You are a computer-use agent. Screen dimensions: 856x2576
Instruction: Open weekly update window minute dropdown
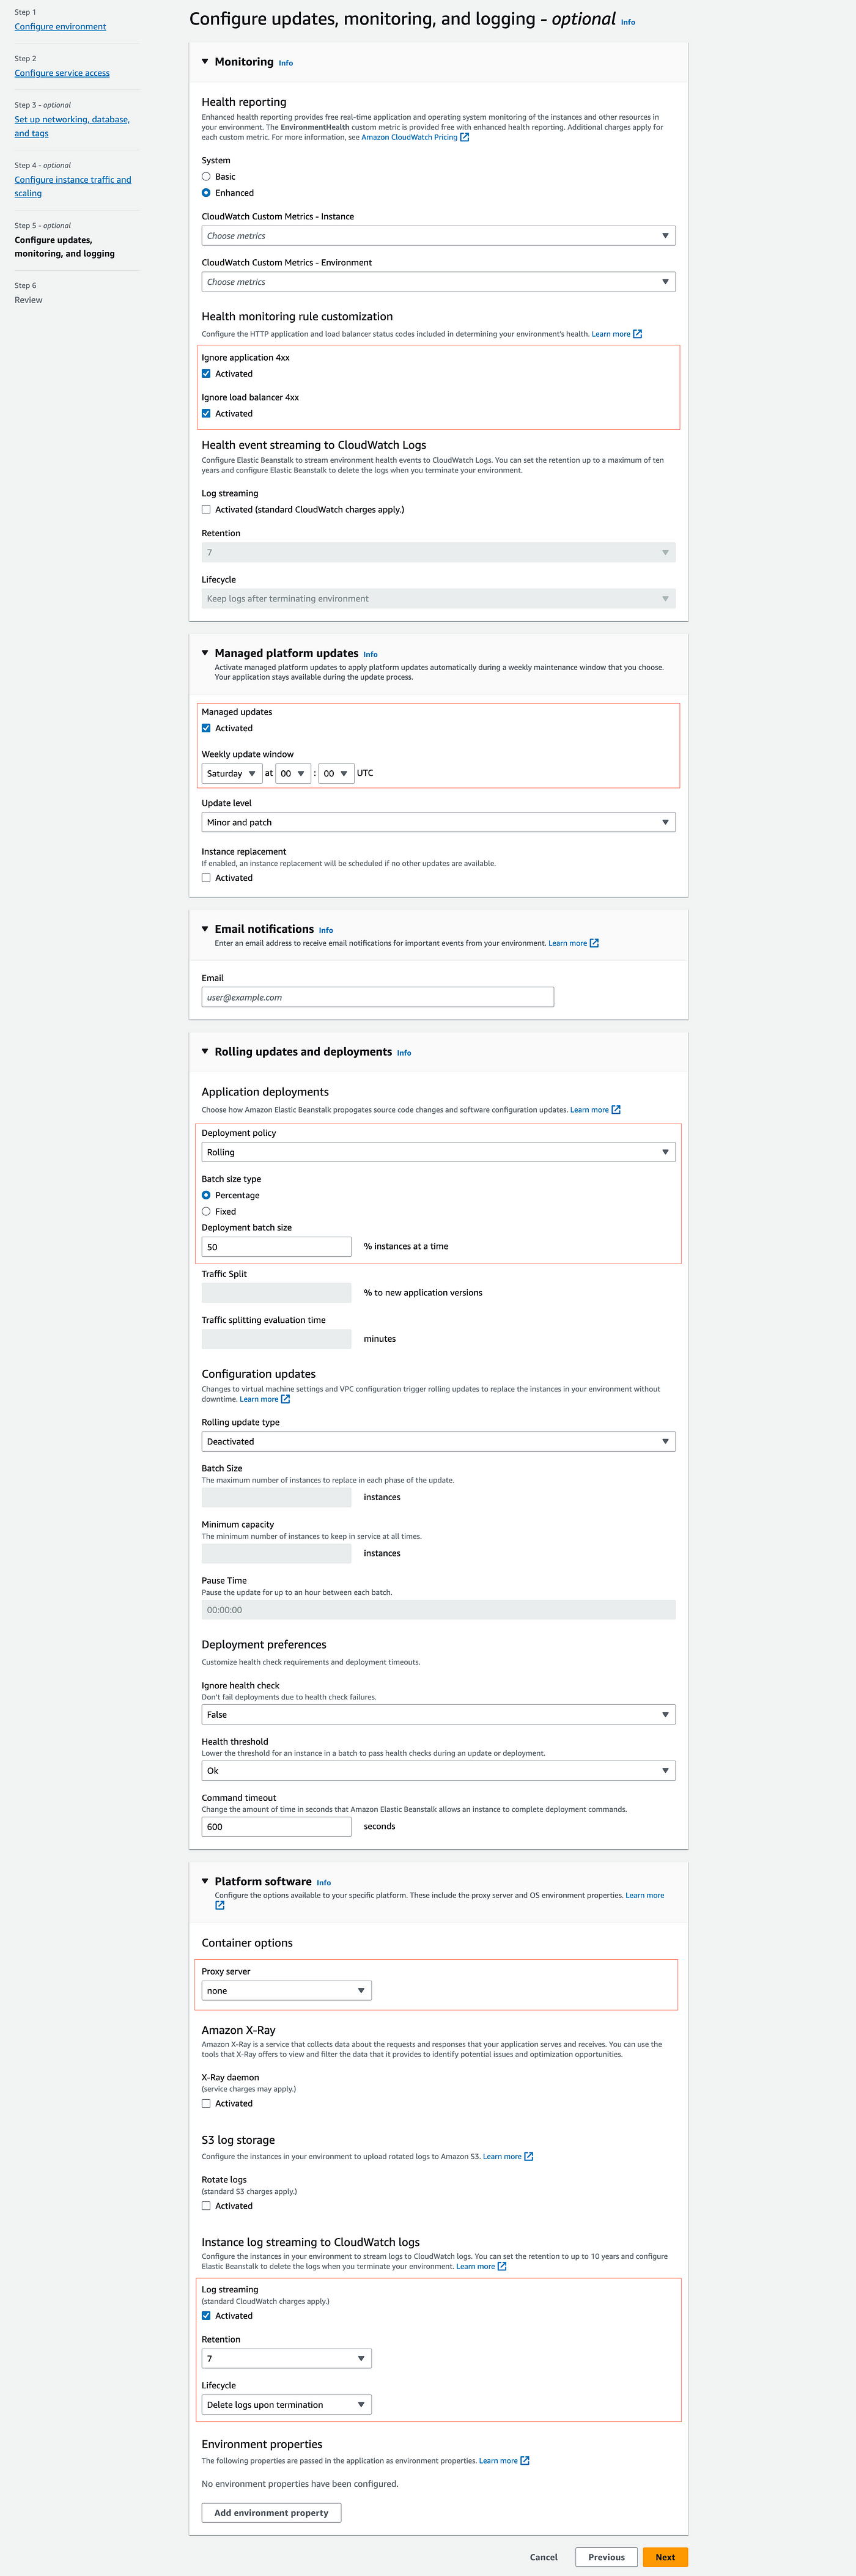point(336,773)
